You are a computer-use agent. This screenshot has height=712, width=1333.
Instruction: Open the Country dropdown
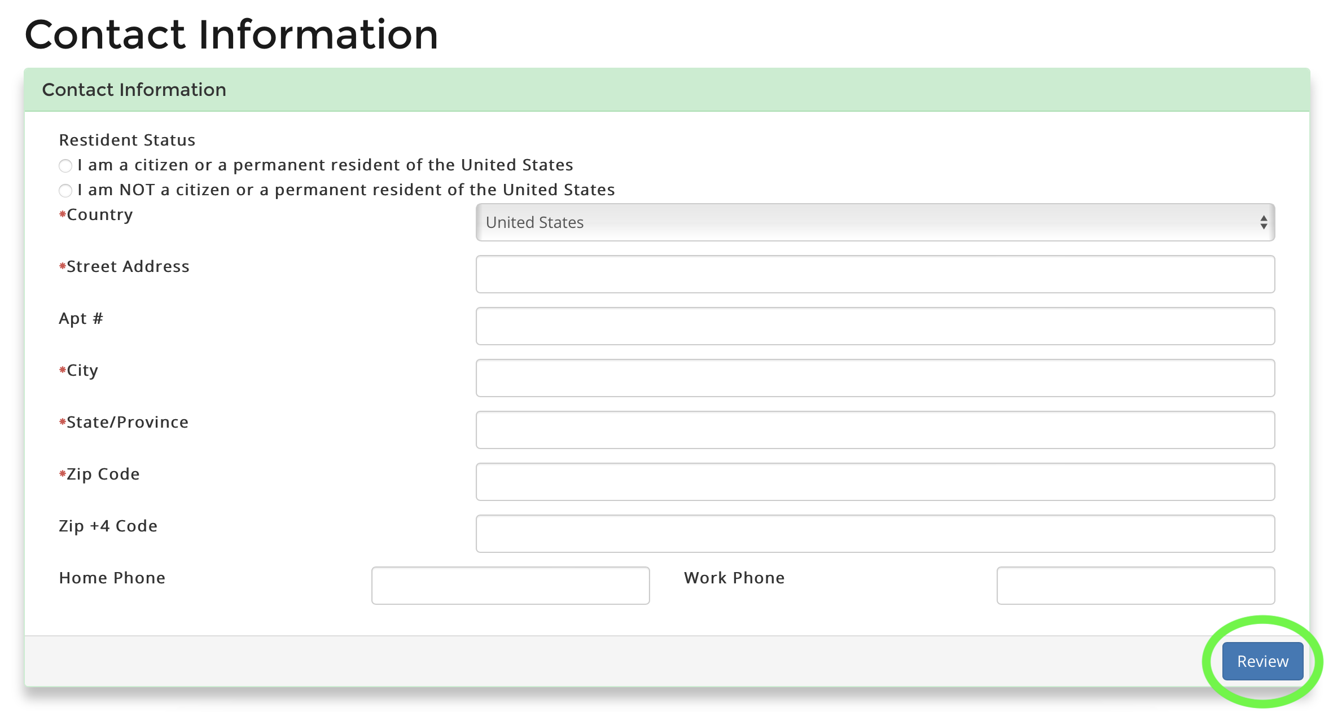[875, 222]
